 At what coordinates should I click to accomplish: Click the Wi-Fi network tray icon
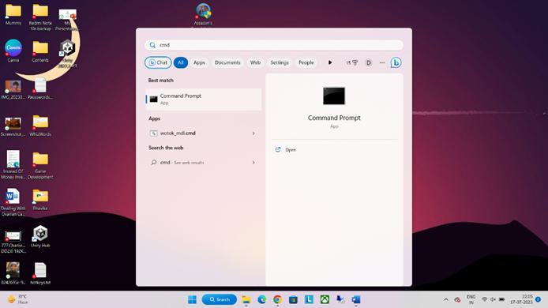point(484,299)
